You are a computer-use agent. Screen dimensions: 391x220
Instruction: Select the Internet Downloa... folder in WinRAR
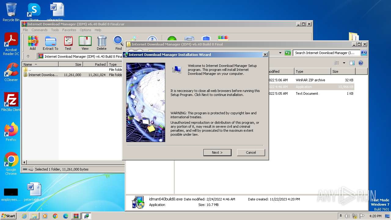[72, 75]
